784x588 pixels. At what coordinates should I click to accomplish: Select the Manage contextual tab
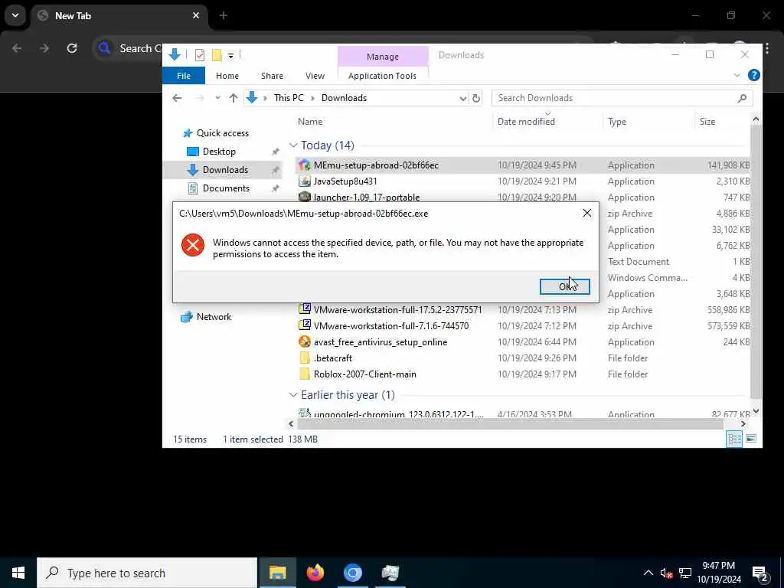pos(383,57)
